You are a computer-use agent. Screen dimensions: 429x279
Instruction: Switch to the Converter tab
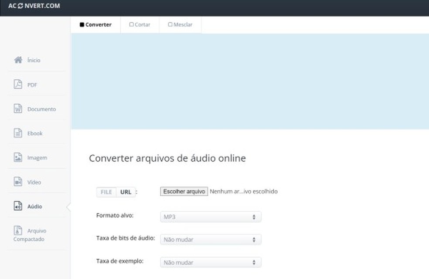coord(95,24)
